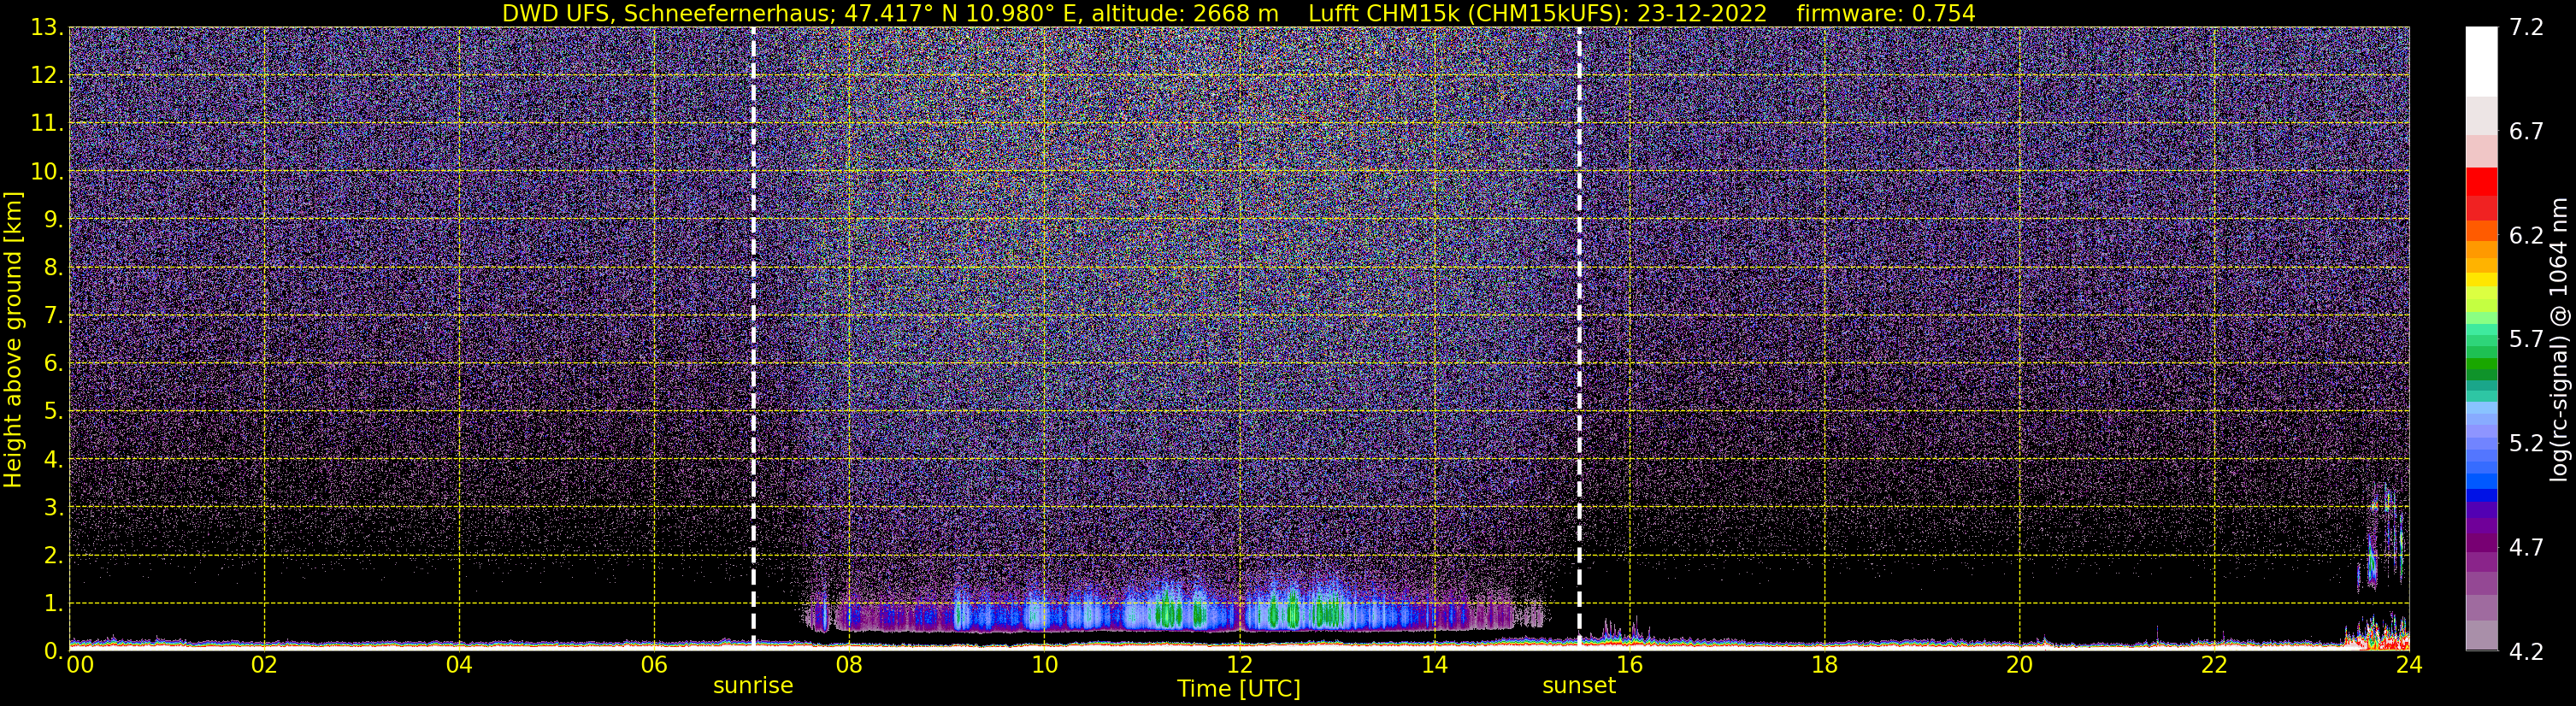Click the y-axis tick label '1.'
Screen dimensions: 2576x706
[54, 604]
